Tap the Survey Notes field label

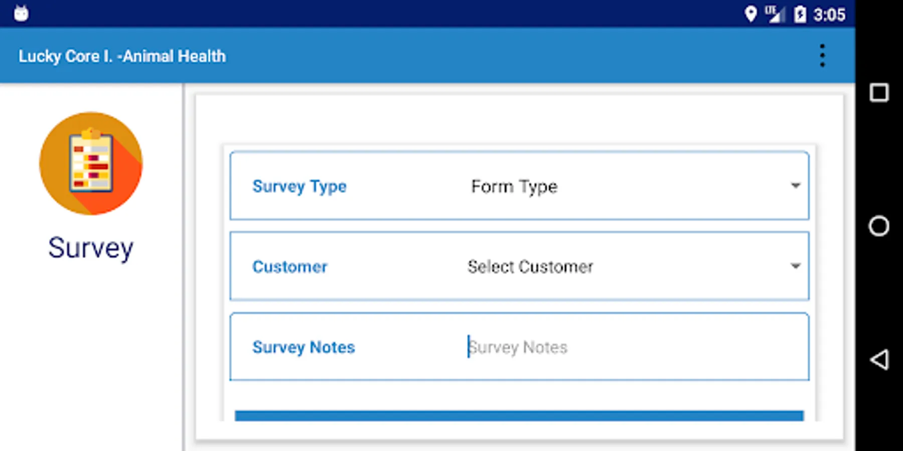[x=304, y=347]
